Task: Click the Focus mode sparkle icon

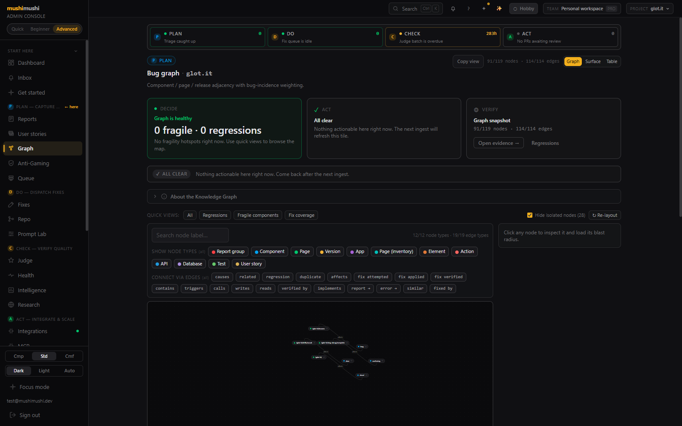Action: tap(13, 387)
